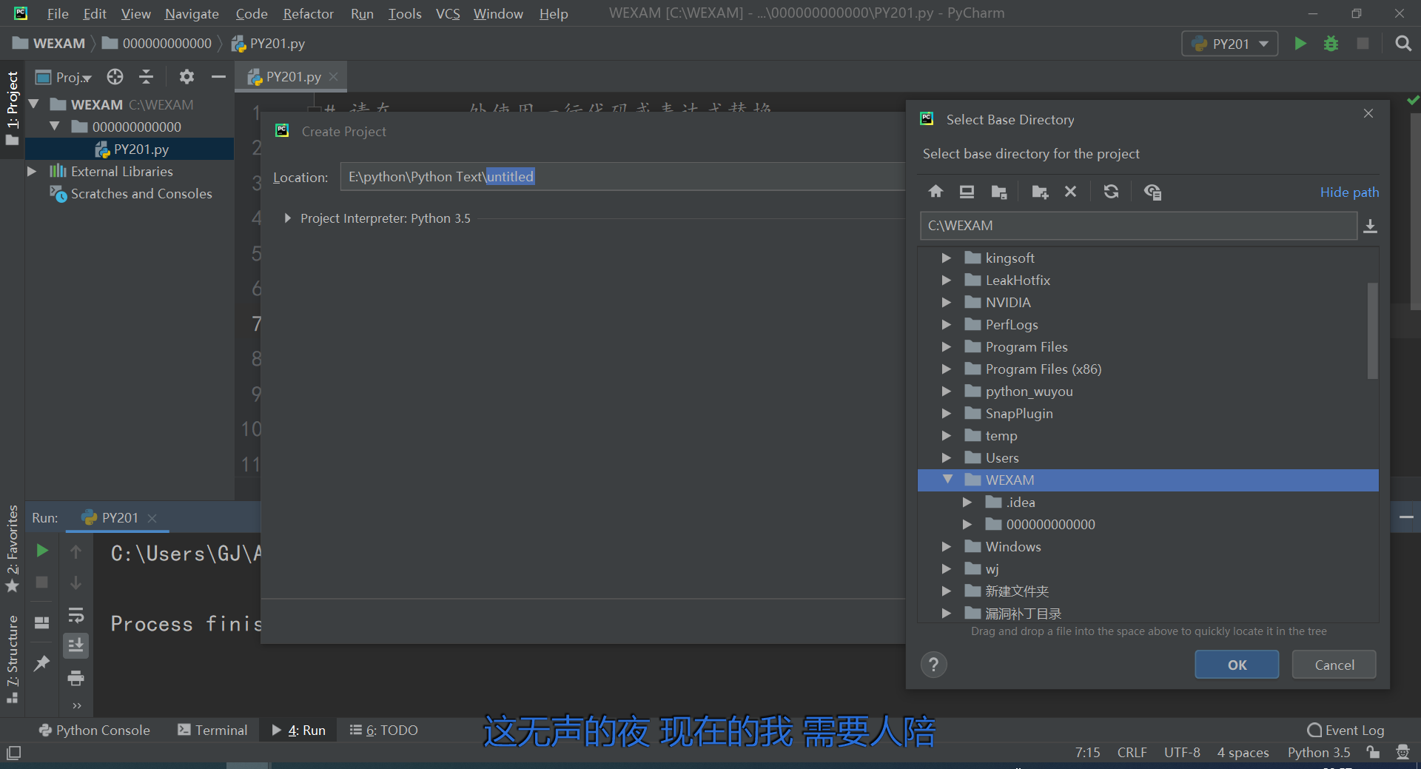Click Python 3.5 interpreter in status bar
The width and height of the screenshot is (1421, 769).
click(1318, 753)
